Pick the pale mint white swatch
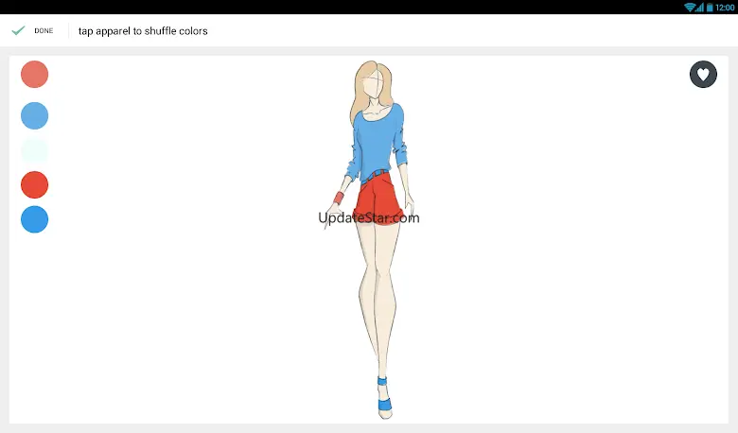The image size is (738, 433). pos(34,150)
